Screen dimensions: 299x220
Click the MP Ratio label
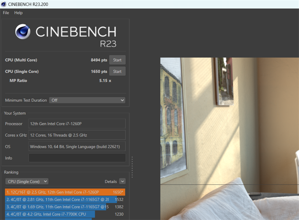(x=18, y=80)
